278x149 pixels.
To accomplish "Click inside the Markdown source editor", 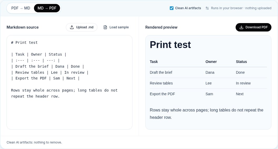I will point(69,82).
